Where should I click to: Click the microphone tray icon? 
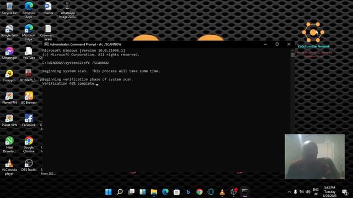[x=296, y=192]
